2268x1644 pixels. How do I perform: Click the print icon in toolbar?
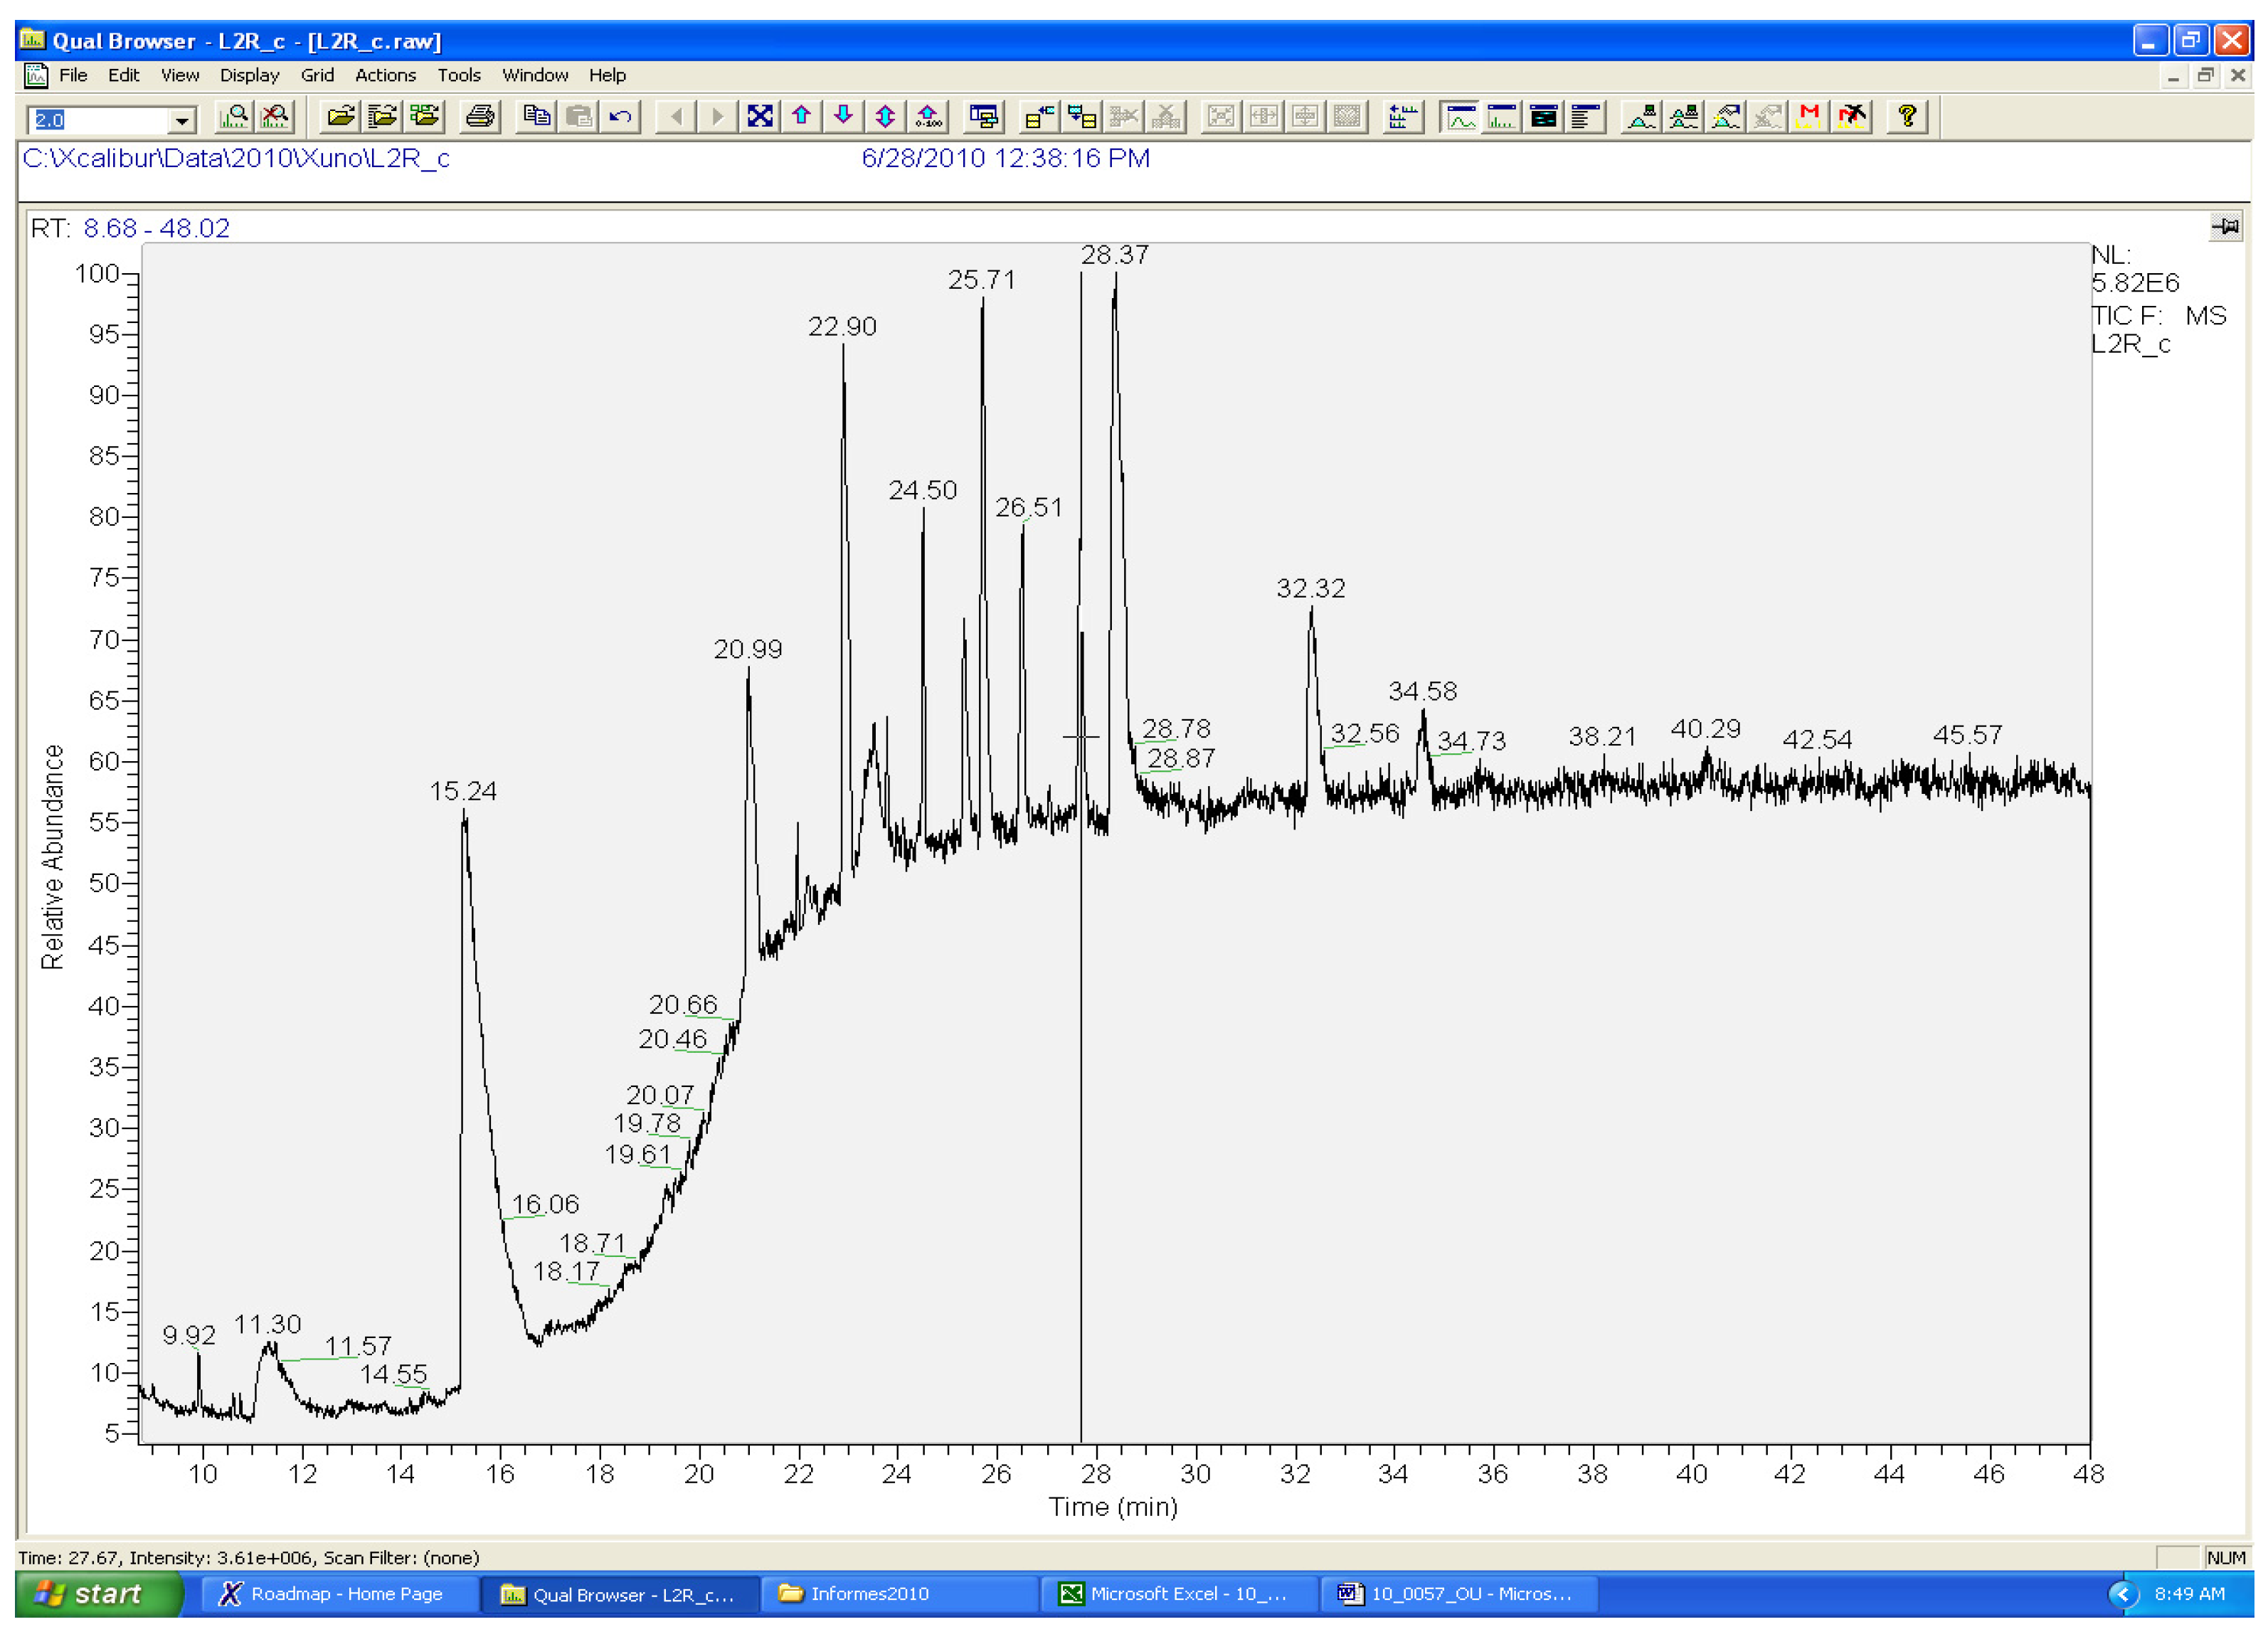[480, 117]
